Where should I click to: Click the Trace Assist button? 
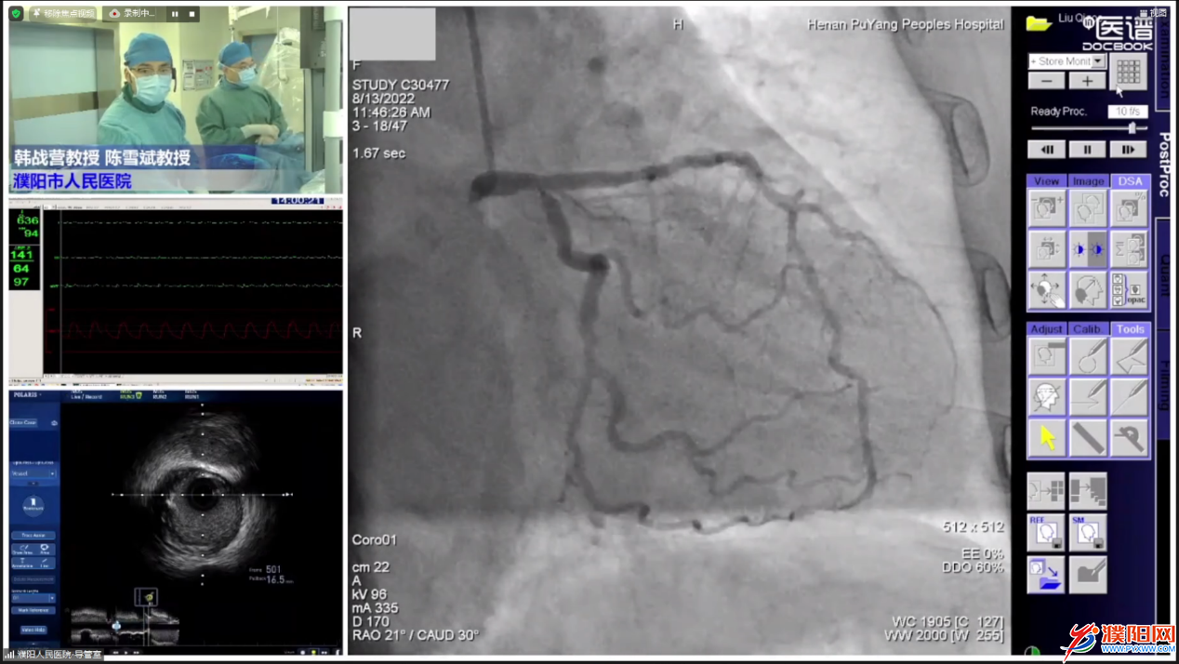tap(33, 536)
